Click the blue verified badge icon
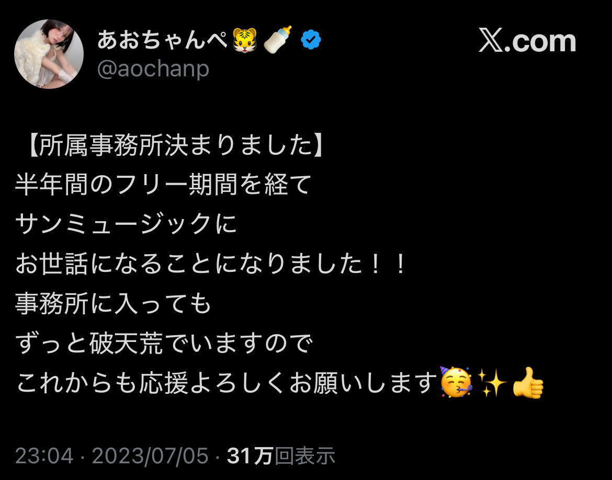Screen dimensions: 612x480 311,40
